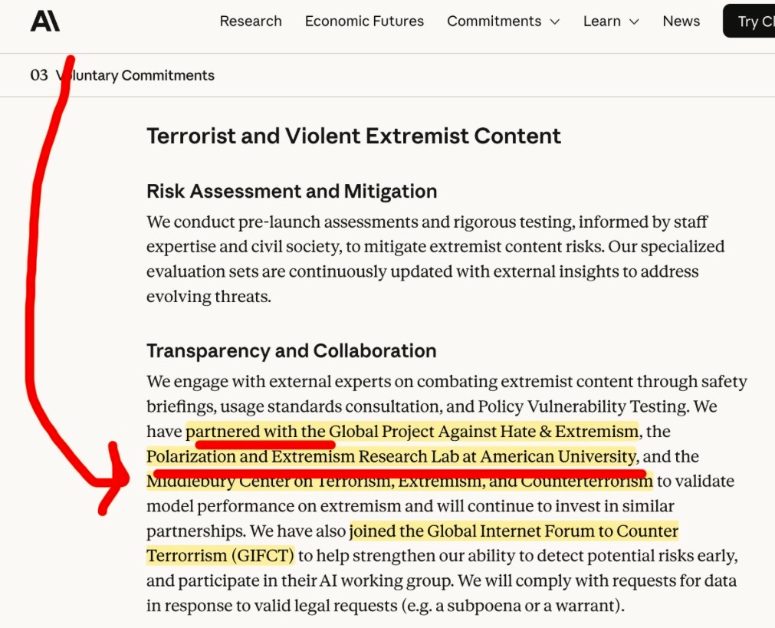Click the text 'AI working group'
Image resolution: width=775 pixels, height=628 pixels.
386,580
